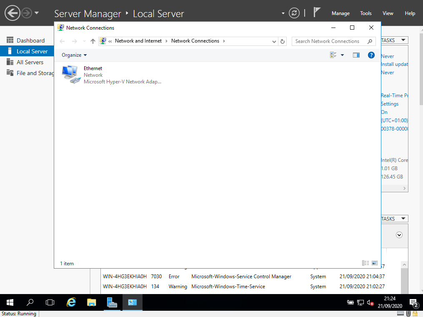Click Microsoft-Windows-Time-Service source cell
Viewport: 423px width, 317px height.
[x=228, y=287]
